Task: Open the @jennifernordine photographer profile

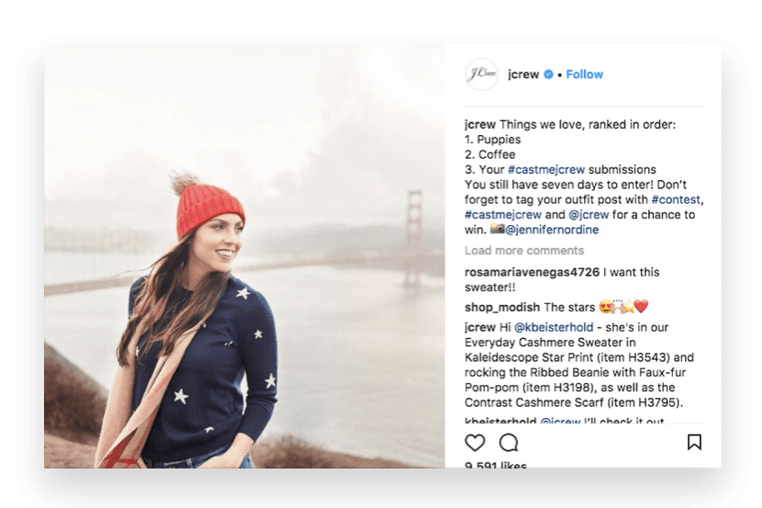Action: 552,230
